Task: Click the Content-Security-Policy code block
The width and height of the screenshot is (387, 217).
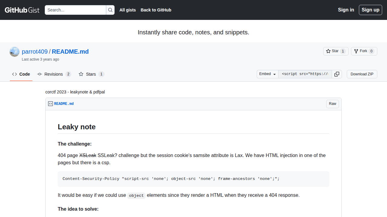Action: click(x=193, y=179)
